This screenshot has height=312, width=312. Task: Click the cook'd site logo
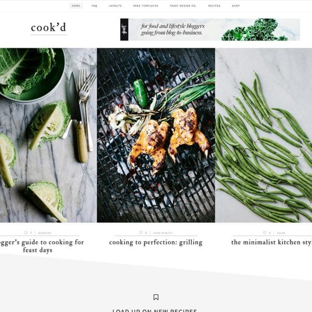pos(48,28)
